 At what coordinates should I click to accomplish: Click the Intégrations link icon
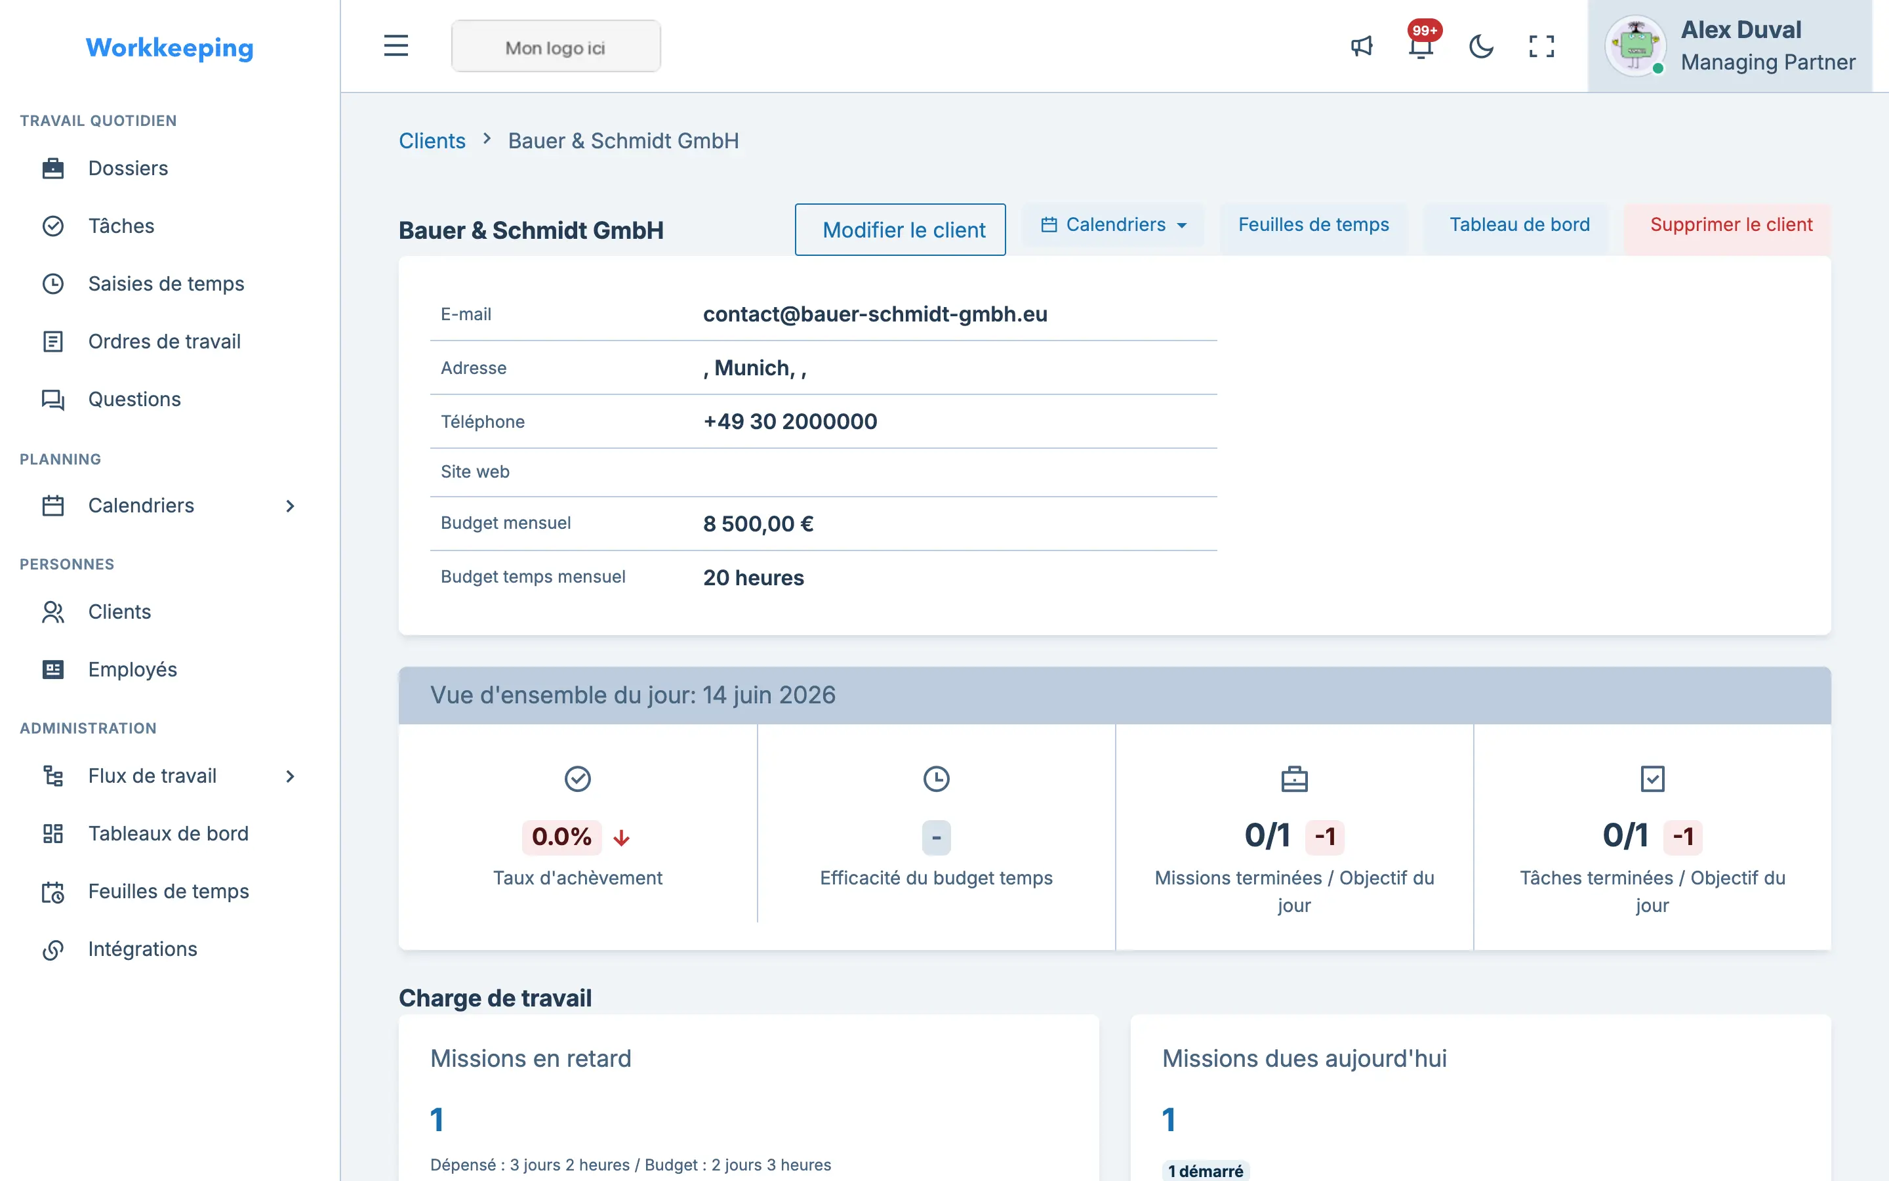click(53, 950)
